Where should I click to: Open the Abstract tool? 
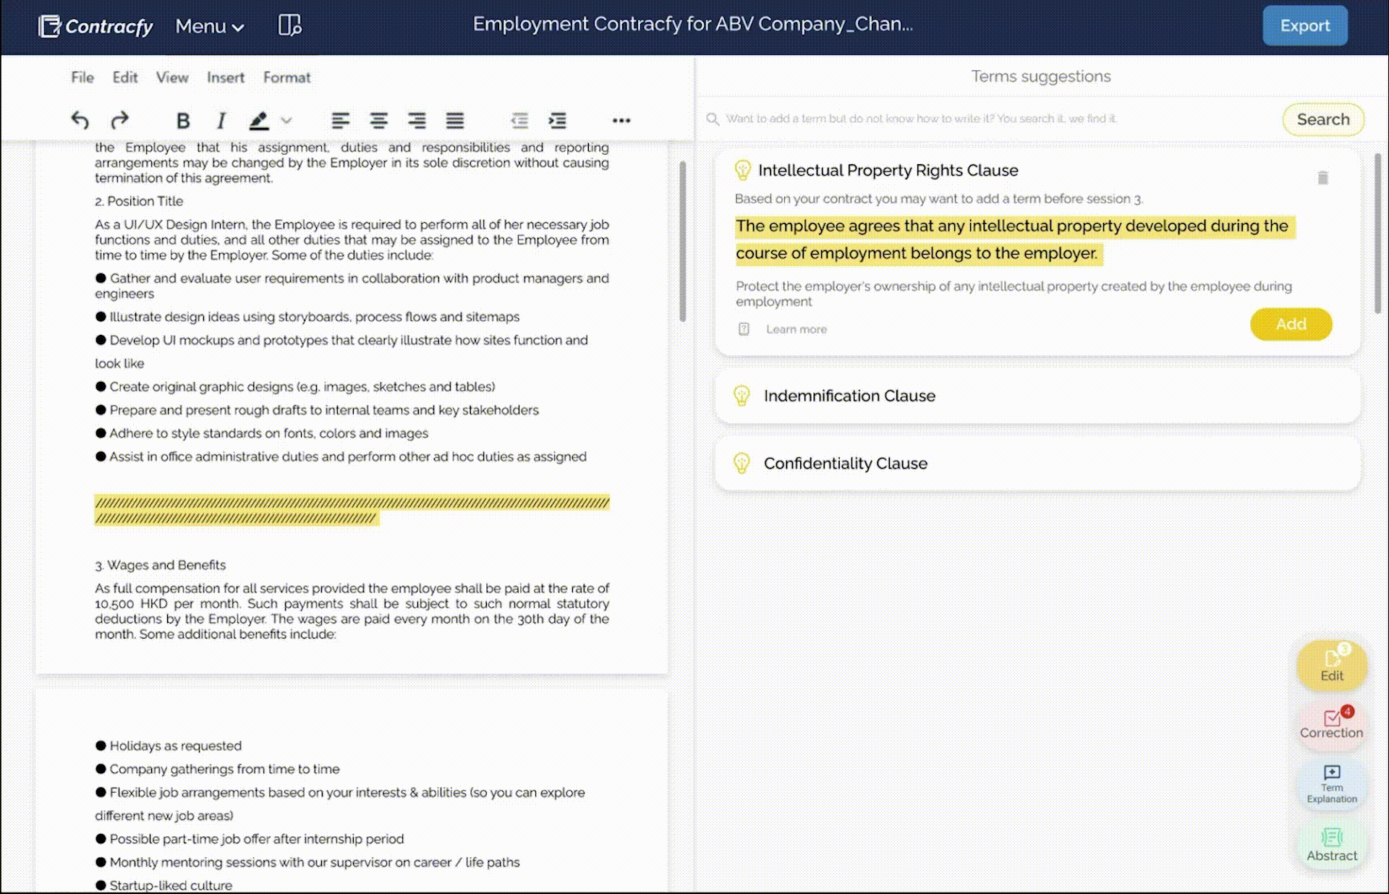(x=1332, y=845)
